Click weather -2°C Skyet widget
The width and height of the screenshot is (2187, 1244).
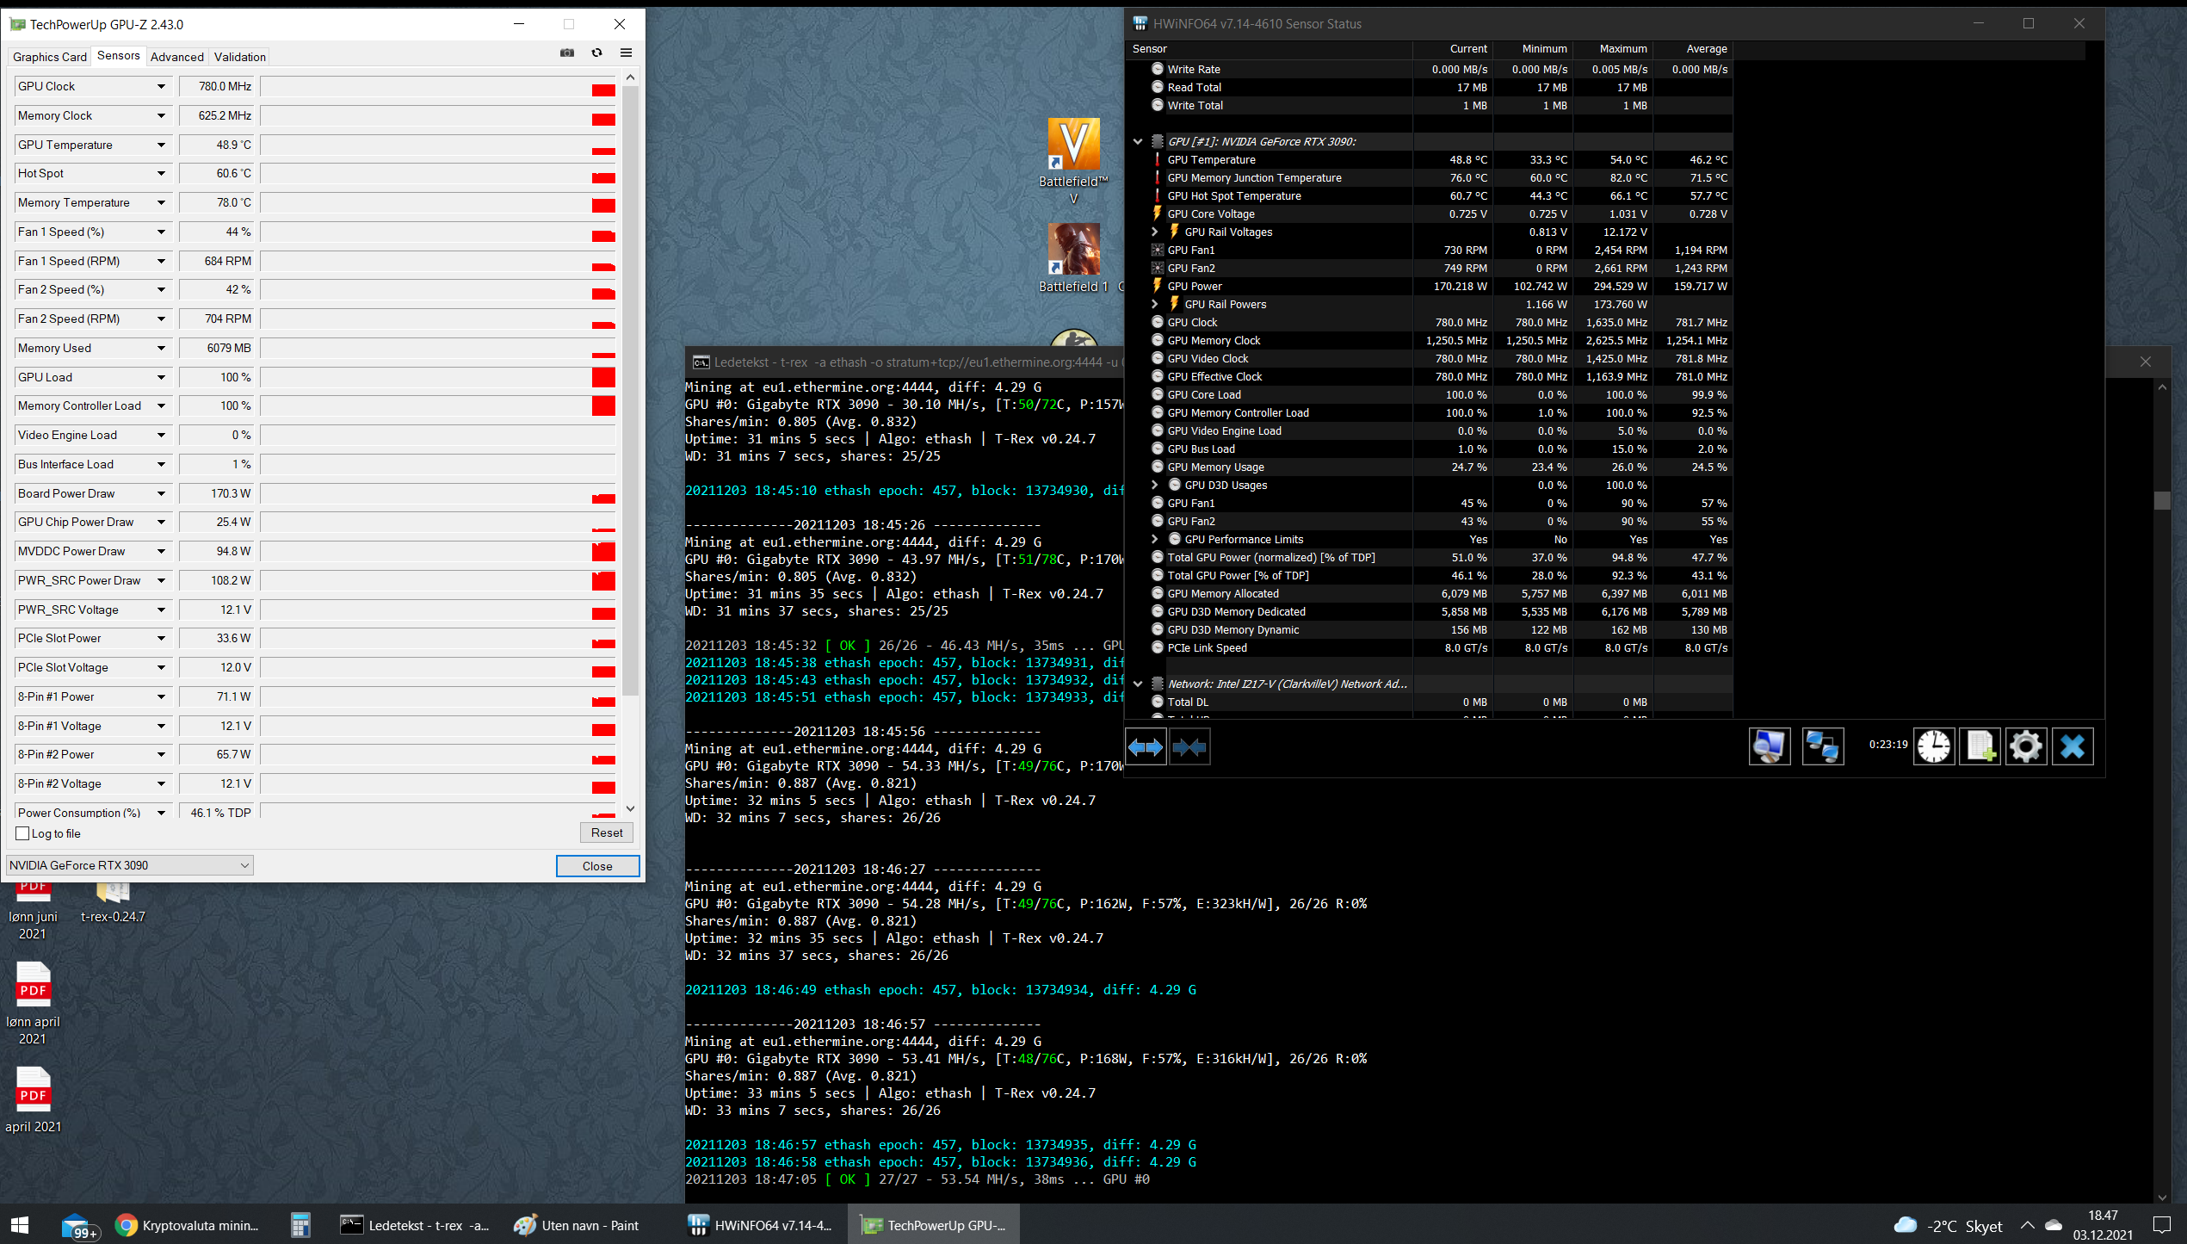pyautogui.click(x=1948, y=1226)
